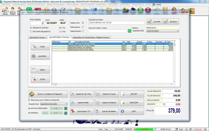Enable the Efetuar Orçamento checkbox
This screenshot has width=209, height=131.
tap(31, 31)
